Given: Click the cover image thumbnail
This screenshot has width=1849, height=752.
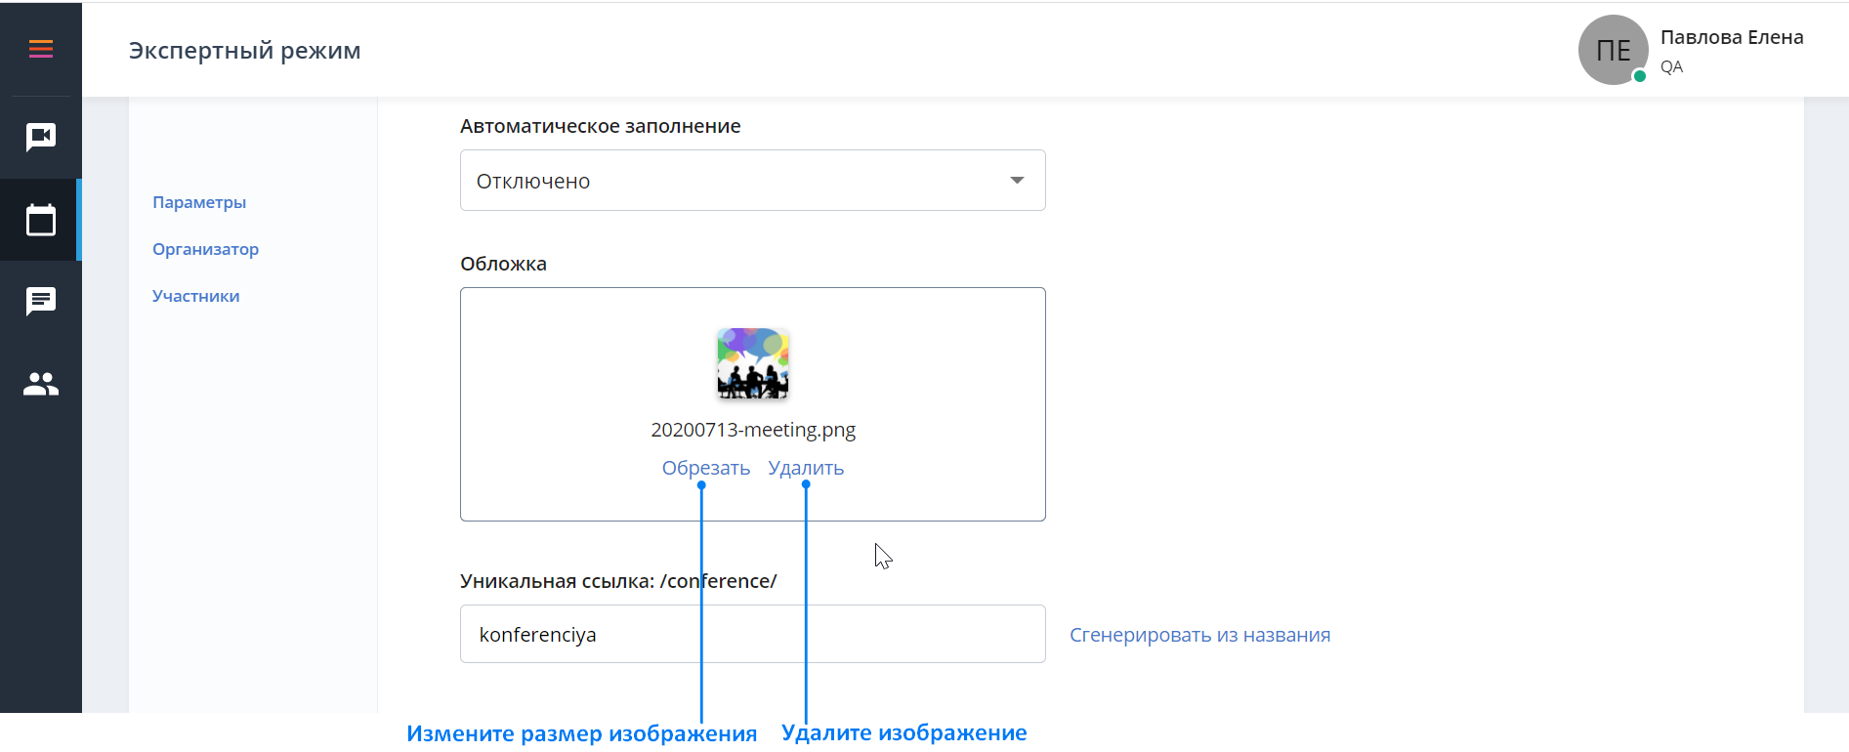Looking at the screenshot, I should [753, 363].
